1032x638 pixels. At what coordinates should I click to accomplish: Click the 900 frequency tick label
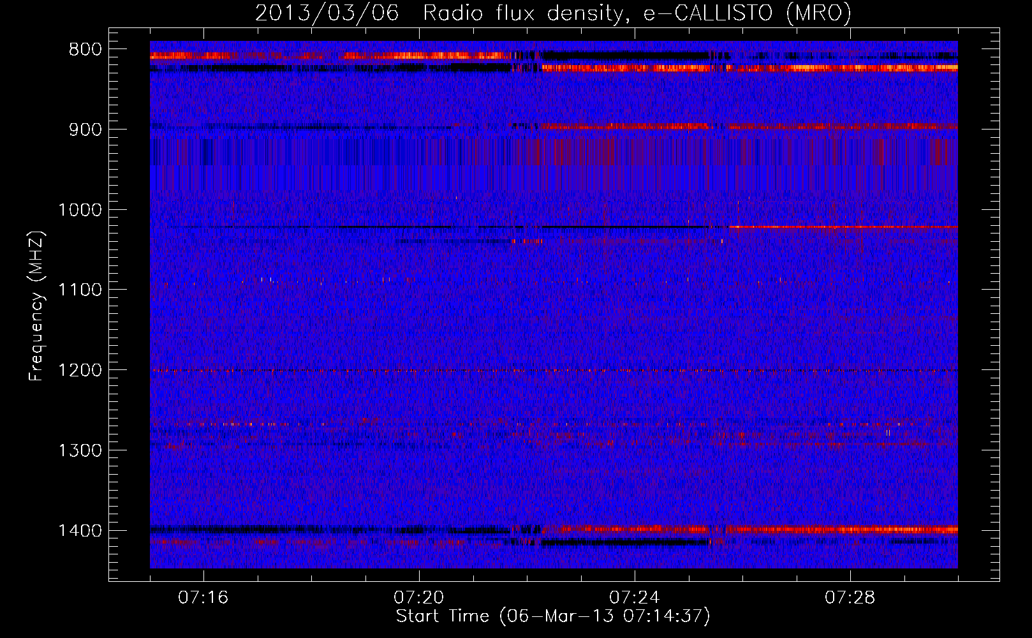coord(85,130)
